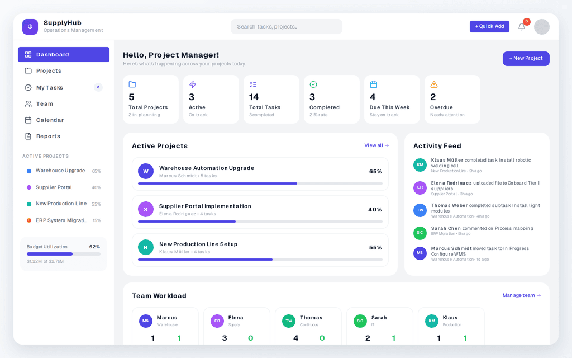The image size is (572, 358).
Task: Click the New Project button
Action: tap(526, 58)
